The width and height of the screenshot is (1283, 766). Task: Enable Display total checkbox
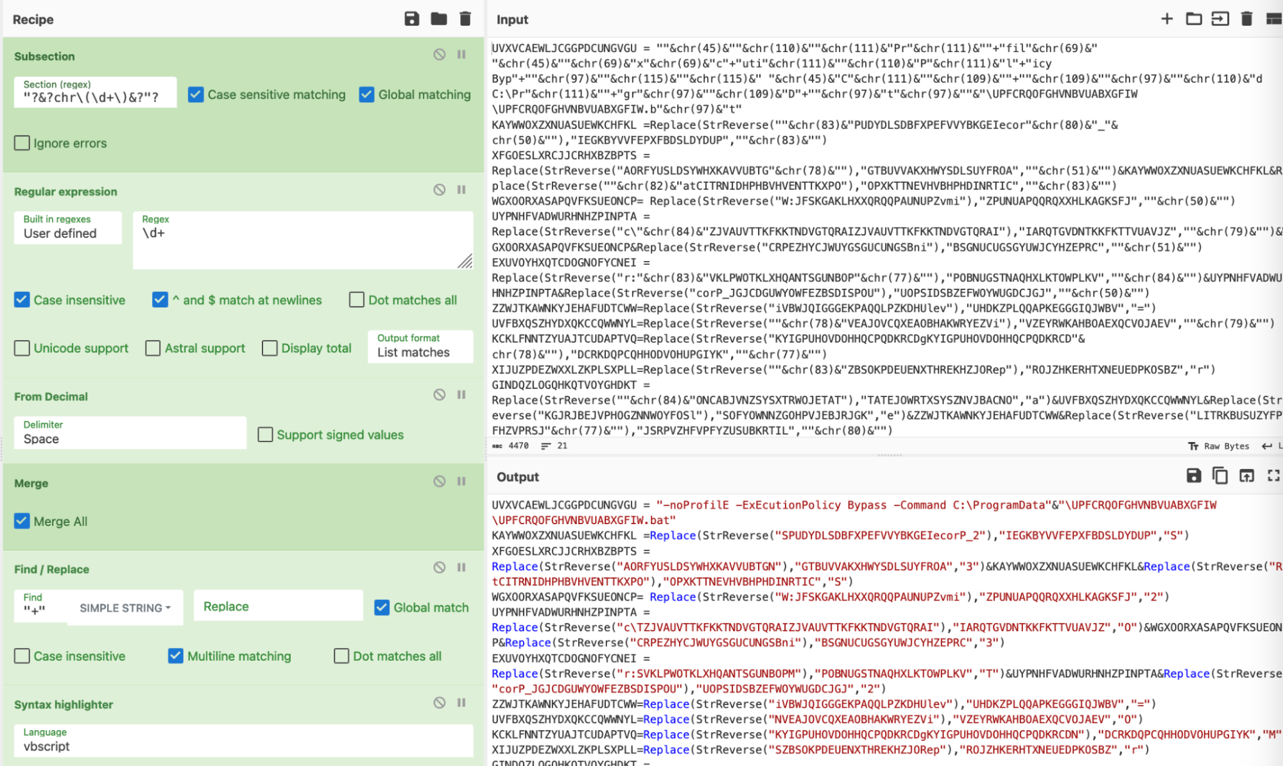(x=270, y=348)
